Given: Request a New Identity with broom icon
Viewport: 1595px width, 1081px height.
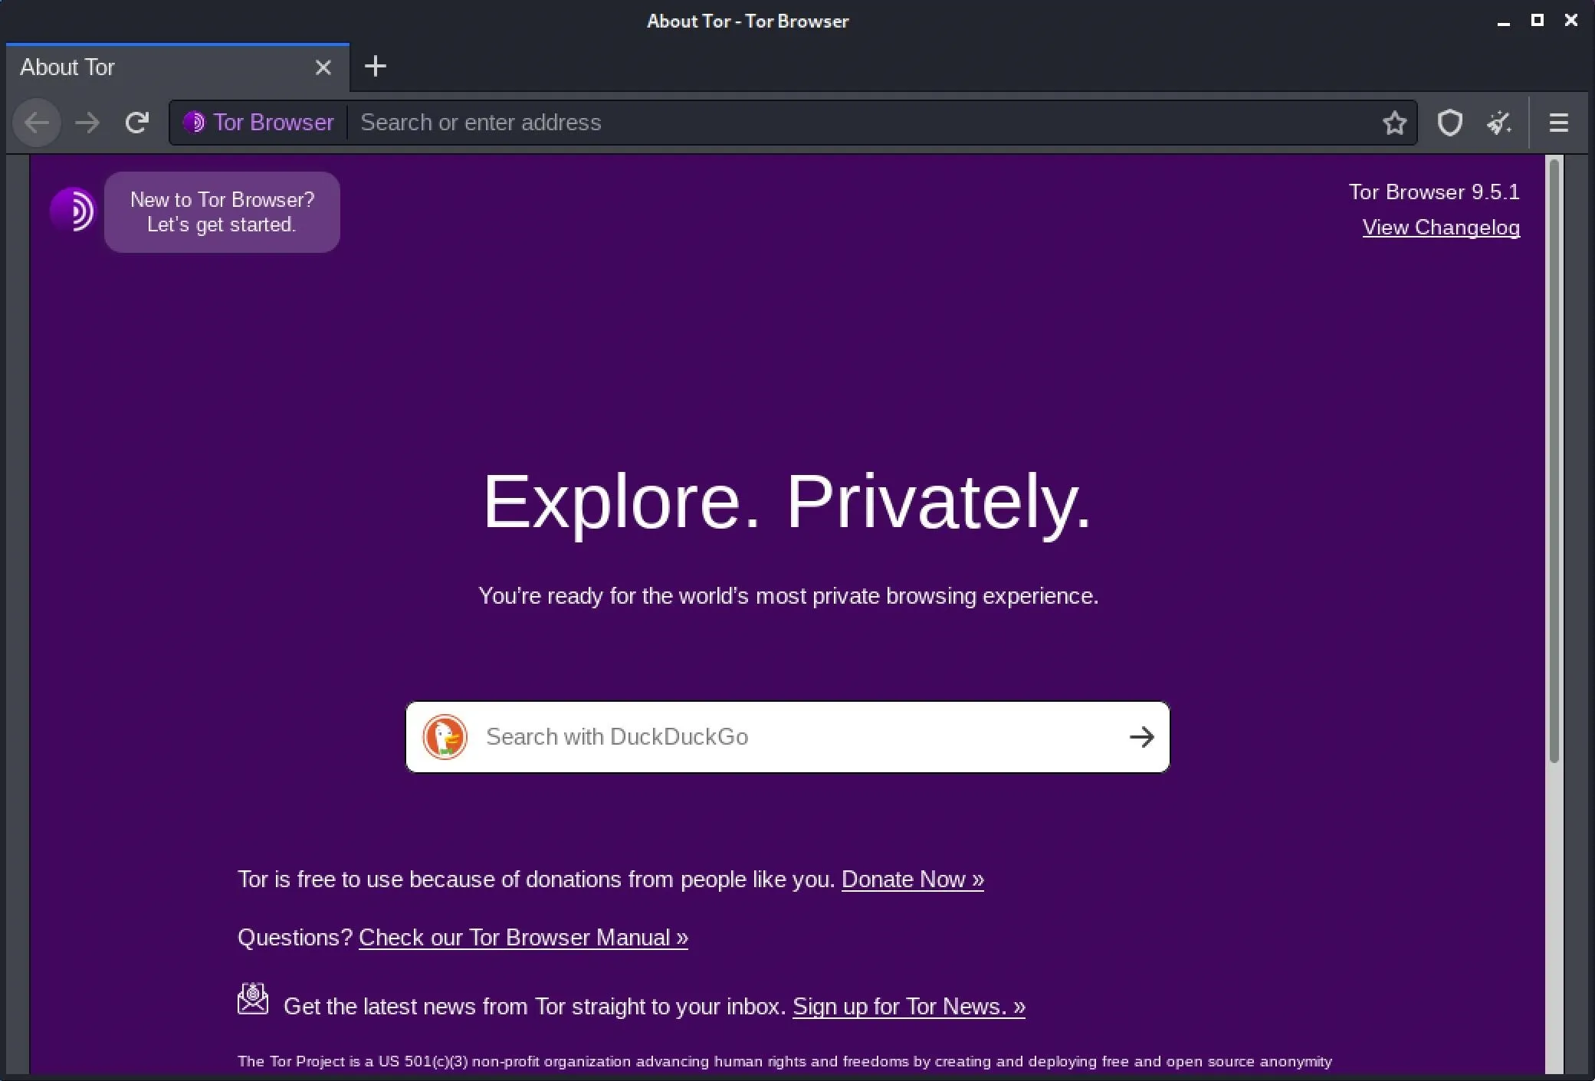Looking at the screenshot, I should click(x=1499, y=123).
